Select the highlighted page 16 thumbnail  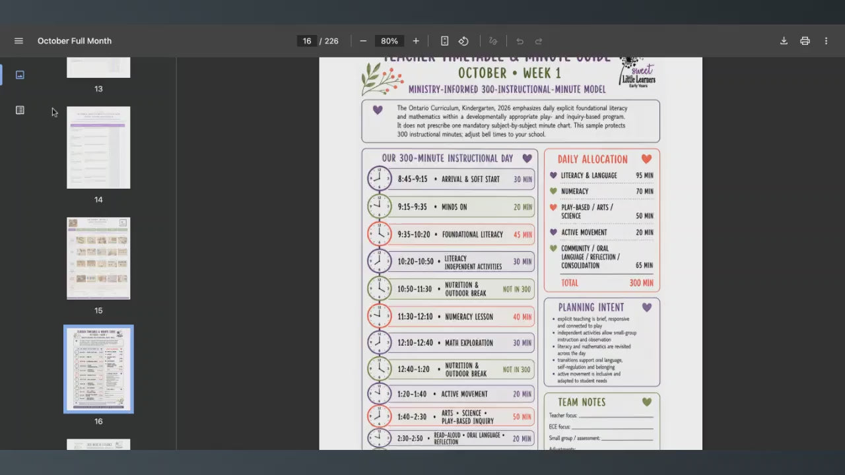98,369
